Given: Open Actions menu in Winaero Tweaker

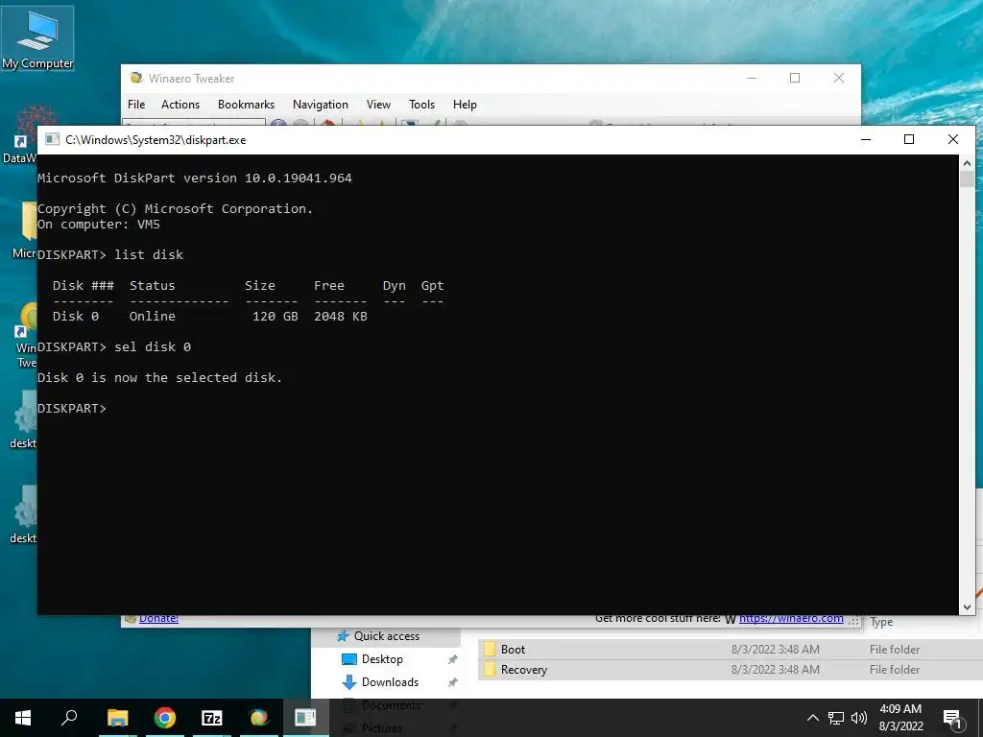Looking at the screenshot, I should click(180, 105).
